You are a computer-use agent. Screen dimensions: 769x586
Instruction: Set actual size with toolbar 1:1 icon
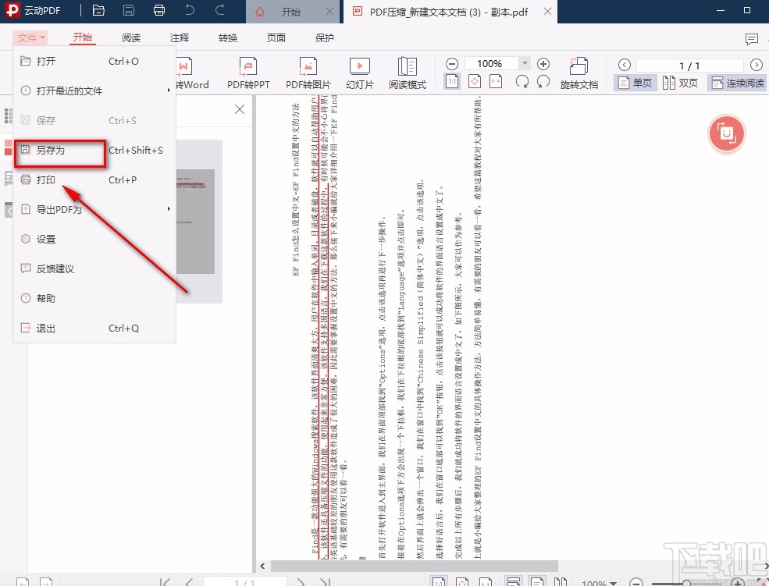pyautogui.click(x=452, y=82)
